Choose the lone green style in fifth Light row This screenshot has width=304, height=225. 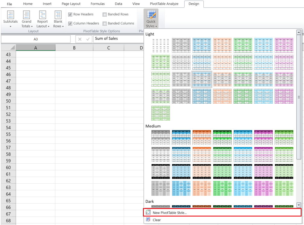(160, 113)
